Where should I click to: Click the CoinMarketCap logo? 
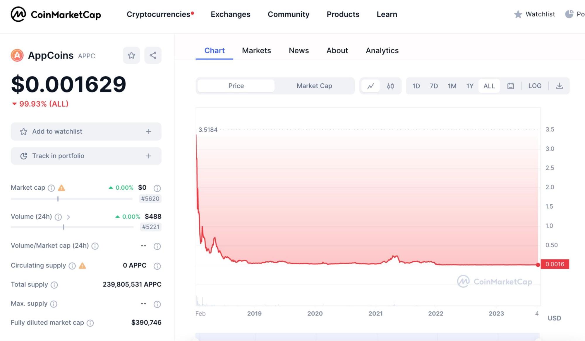pos(56,14)
